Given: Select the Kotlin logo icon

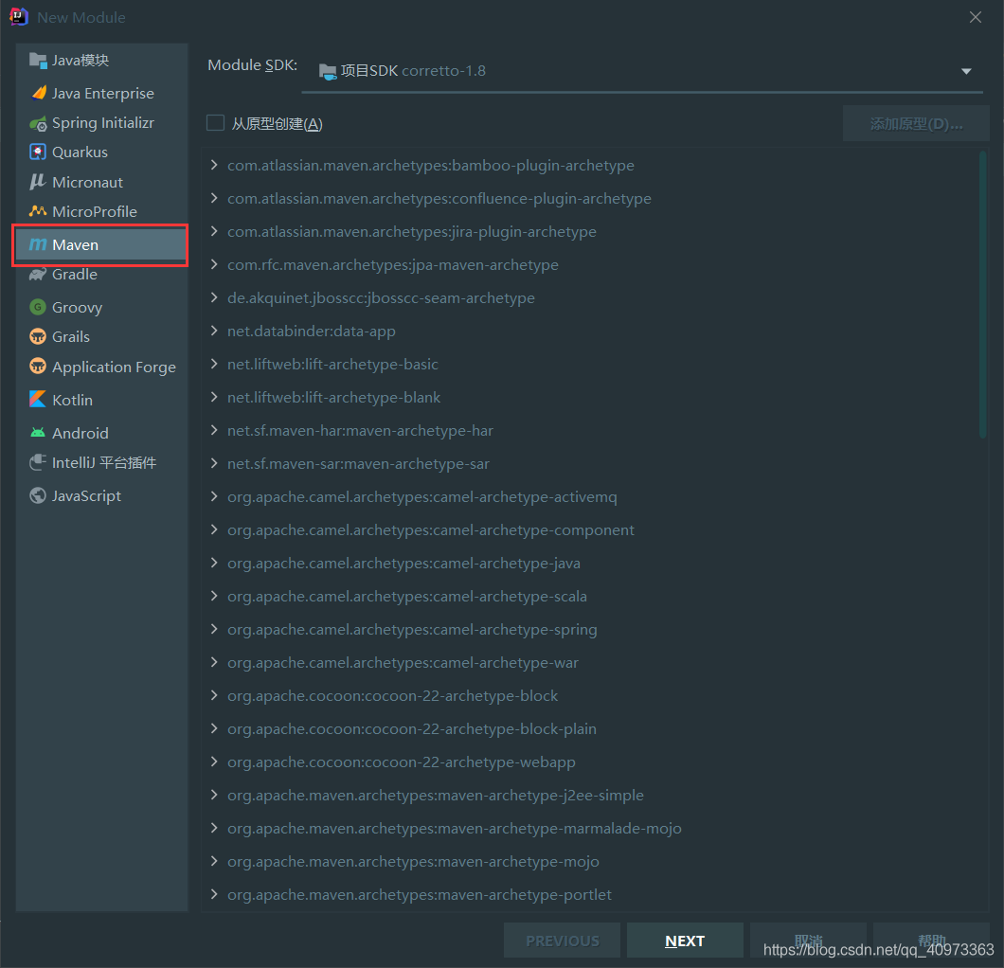Looking at the screenshot, I should pos(38,400).
